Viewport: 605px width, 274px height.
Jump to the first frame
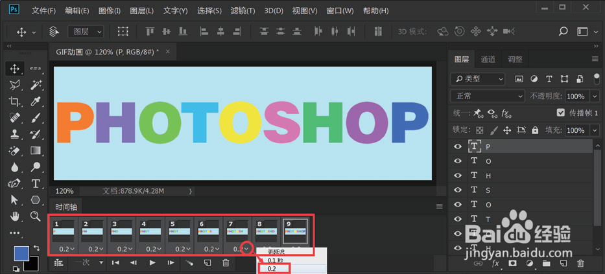tap(115, 263)
